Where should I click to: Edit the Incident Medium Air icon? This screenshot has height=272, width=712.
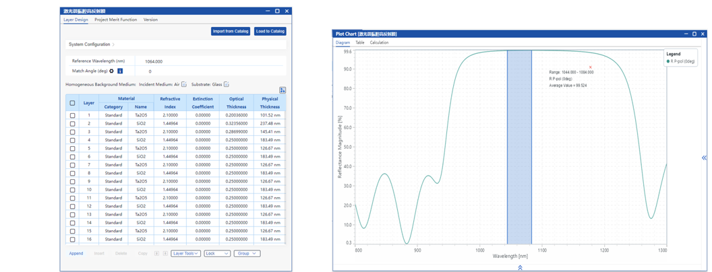point(184,85)
